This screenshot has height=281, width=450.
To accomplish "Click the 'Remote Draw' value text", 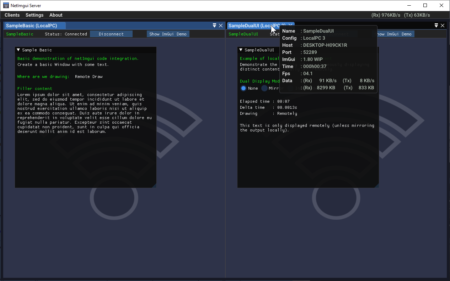I will 89,77.
